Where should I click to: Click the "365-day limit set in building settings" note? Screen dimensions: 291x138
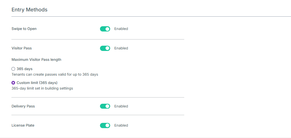tap(42, 88)
